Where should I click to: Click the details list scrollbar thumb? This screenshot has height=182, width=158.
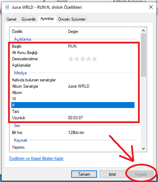[x=143, y=55]
